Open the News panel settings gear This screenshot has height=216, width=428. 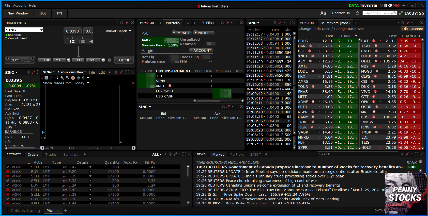(403, 154)
